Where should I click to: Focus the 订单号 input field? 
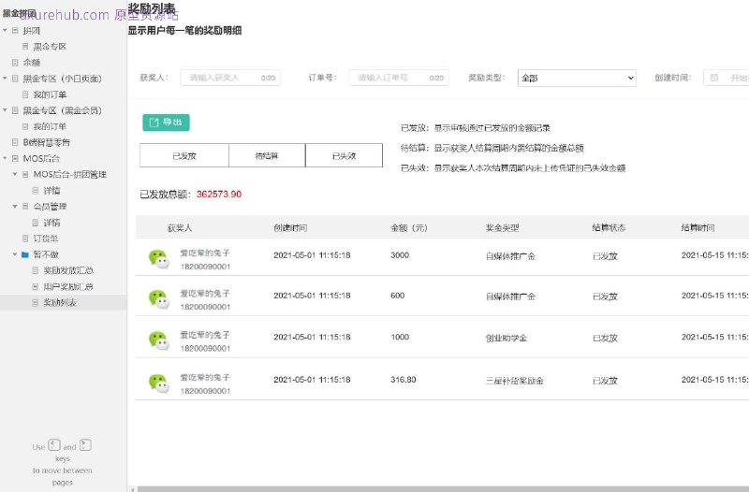[399, 78]
